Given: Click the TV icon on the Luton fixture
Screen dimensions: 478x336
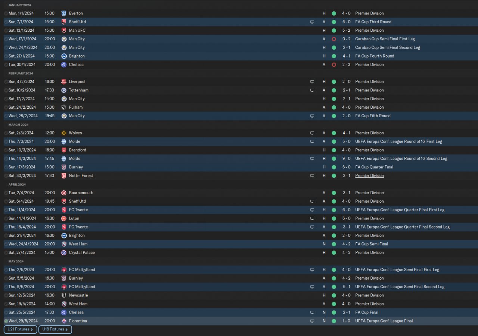Looking at the screenshot, I should click(312, 218).
